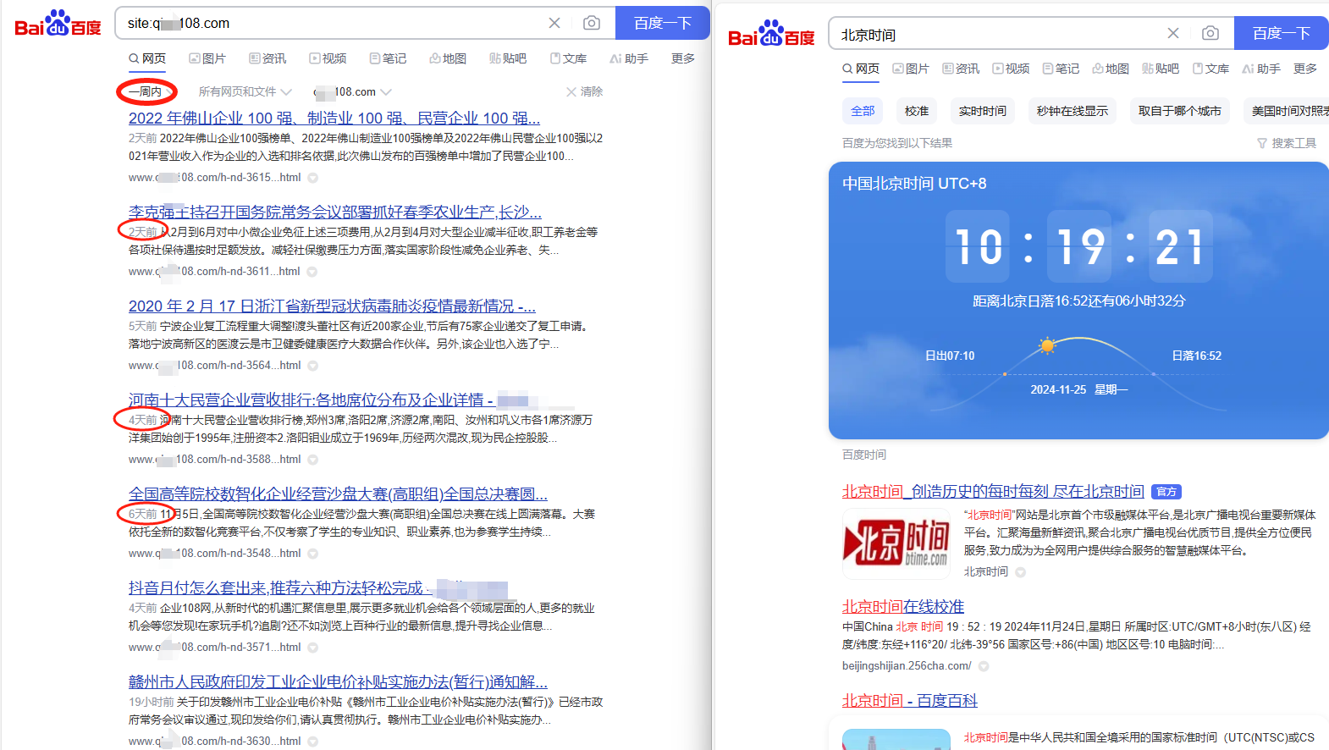Select 贴吧 tab in left window
Image resolution: width=1329 pixels, height=750 pixels.
pos(508,58)
